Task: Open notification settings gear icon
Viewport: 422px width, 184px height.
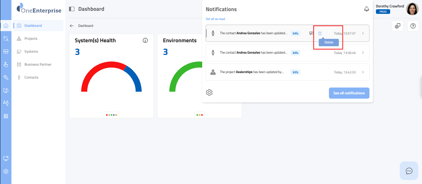Action: click(x=209, y=92)
